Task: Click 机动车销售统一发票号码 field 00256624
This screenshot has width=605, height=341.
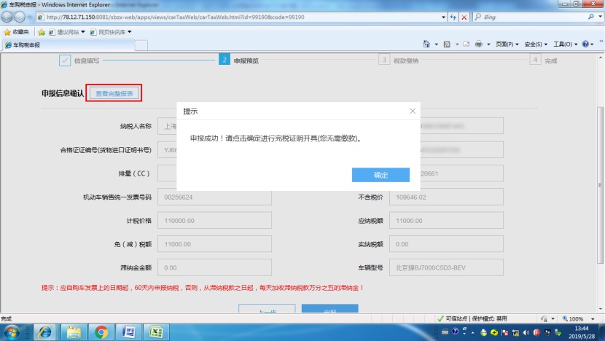Action: 214,197
